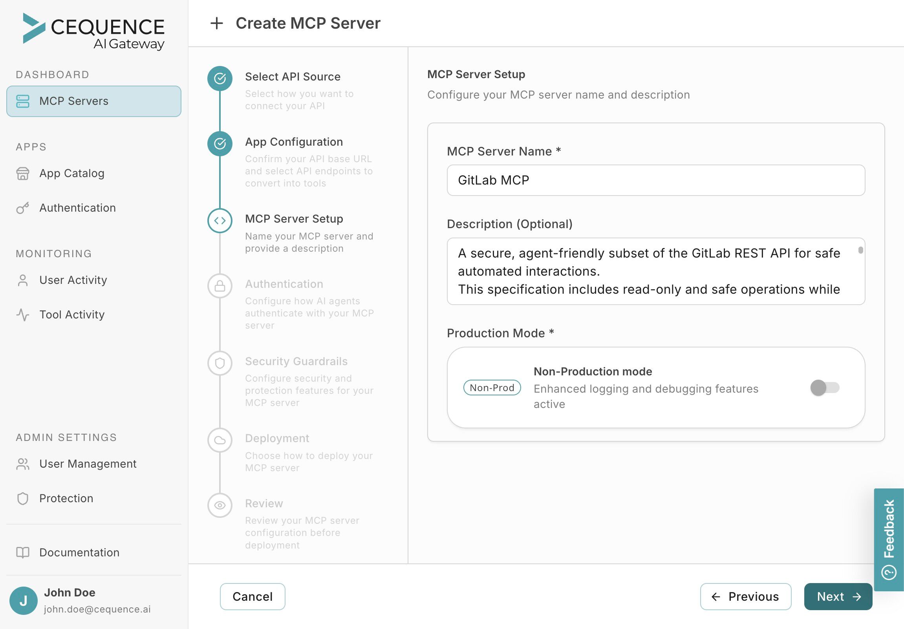Open the User Management admin page
Viewport: 904px width, 629px height.
[88, 464]
